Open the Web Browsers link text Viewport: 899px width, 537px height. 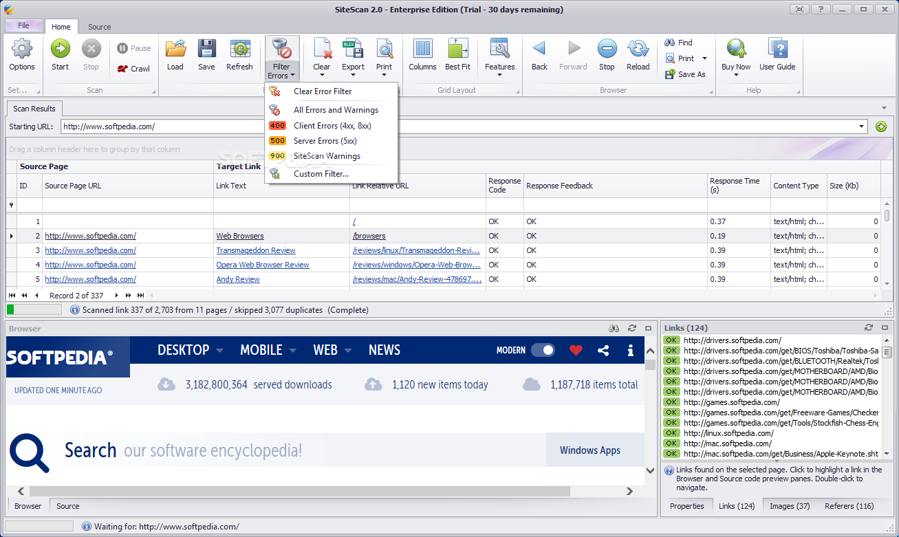pyautogui.click(x=240, y=236)
